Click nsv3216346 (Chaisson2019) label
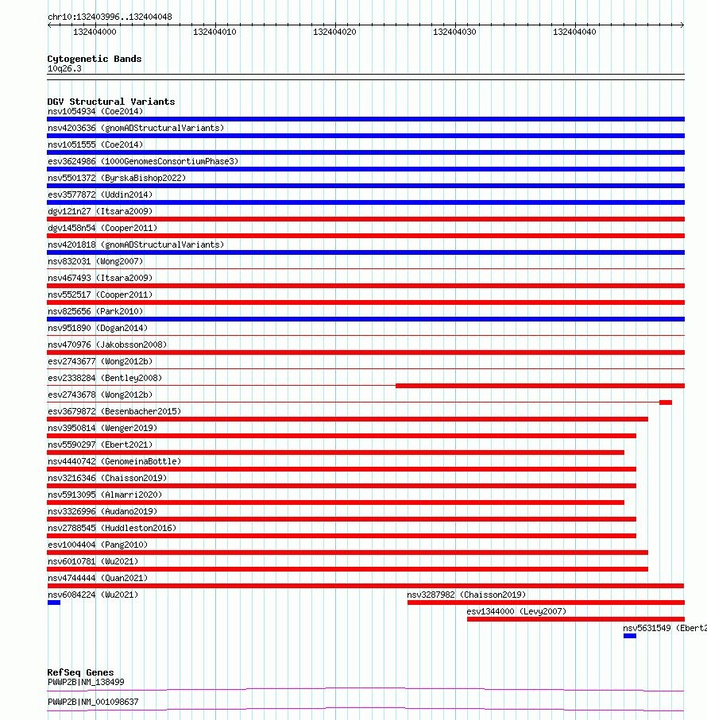 pyautogui.click(x=107, y=479)
